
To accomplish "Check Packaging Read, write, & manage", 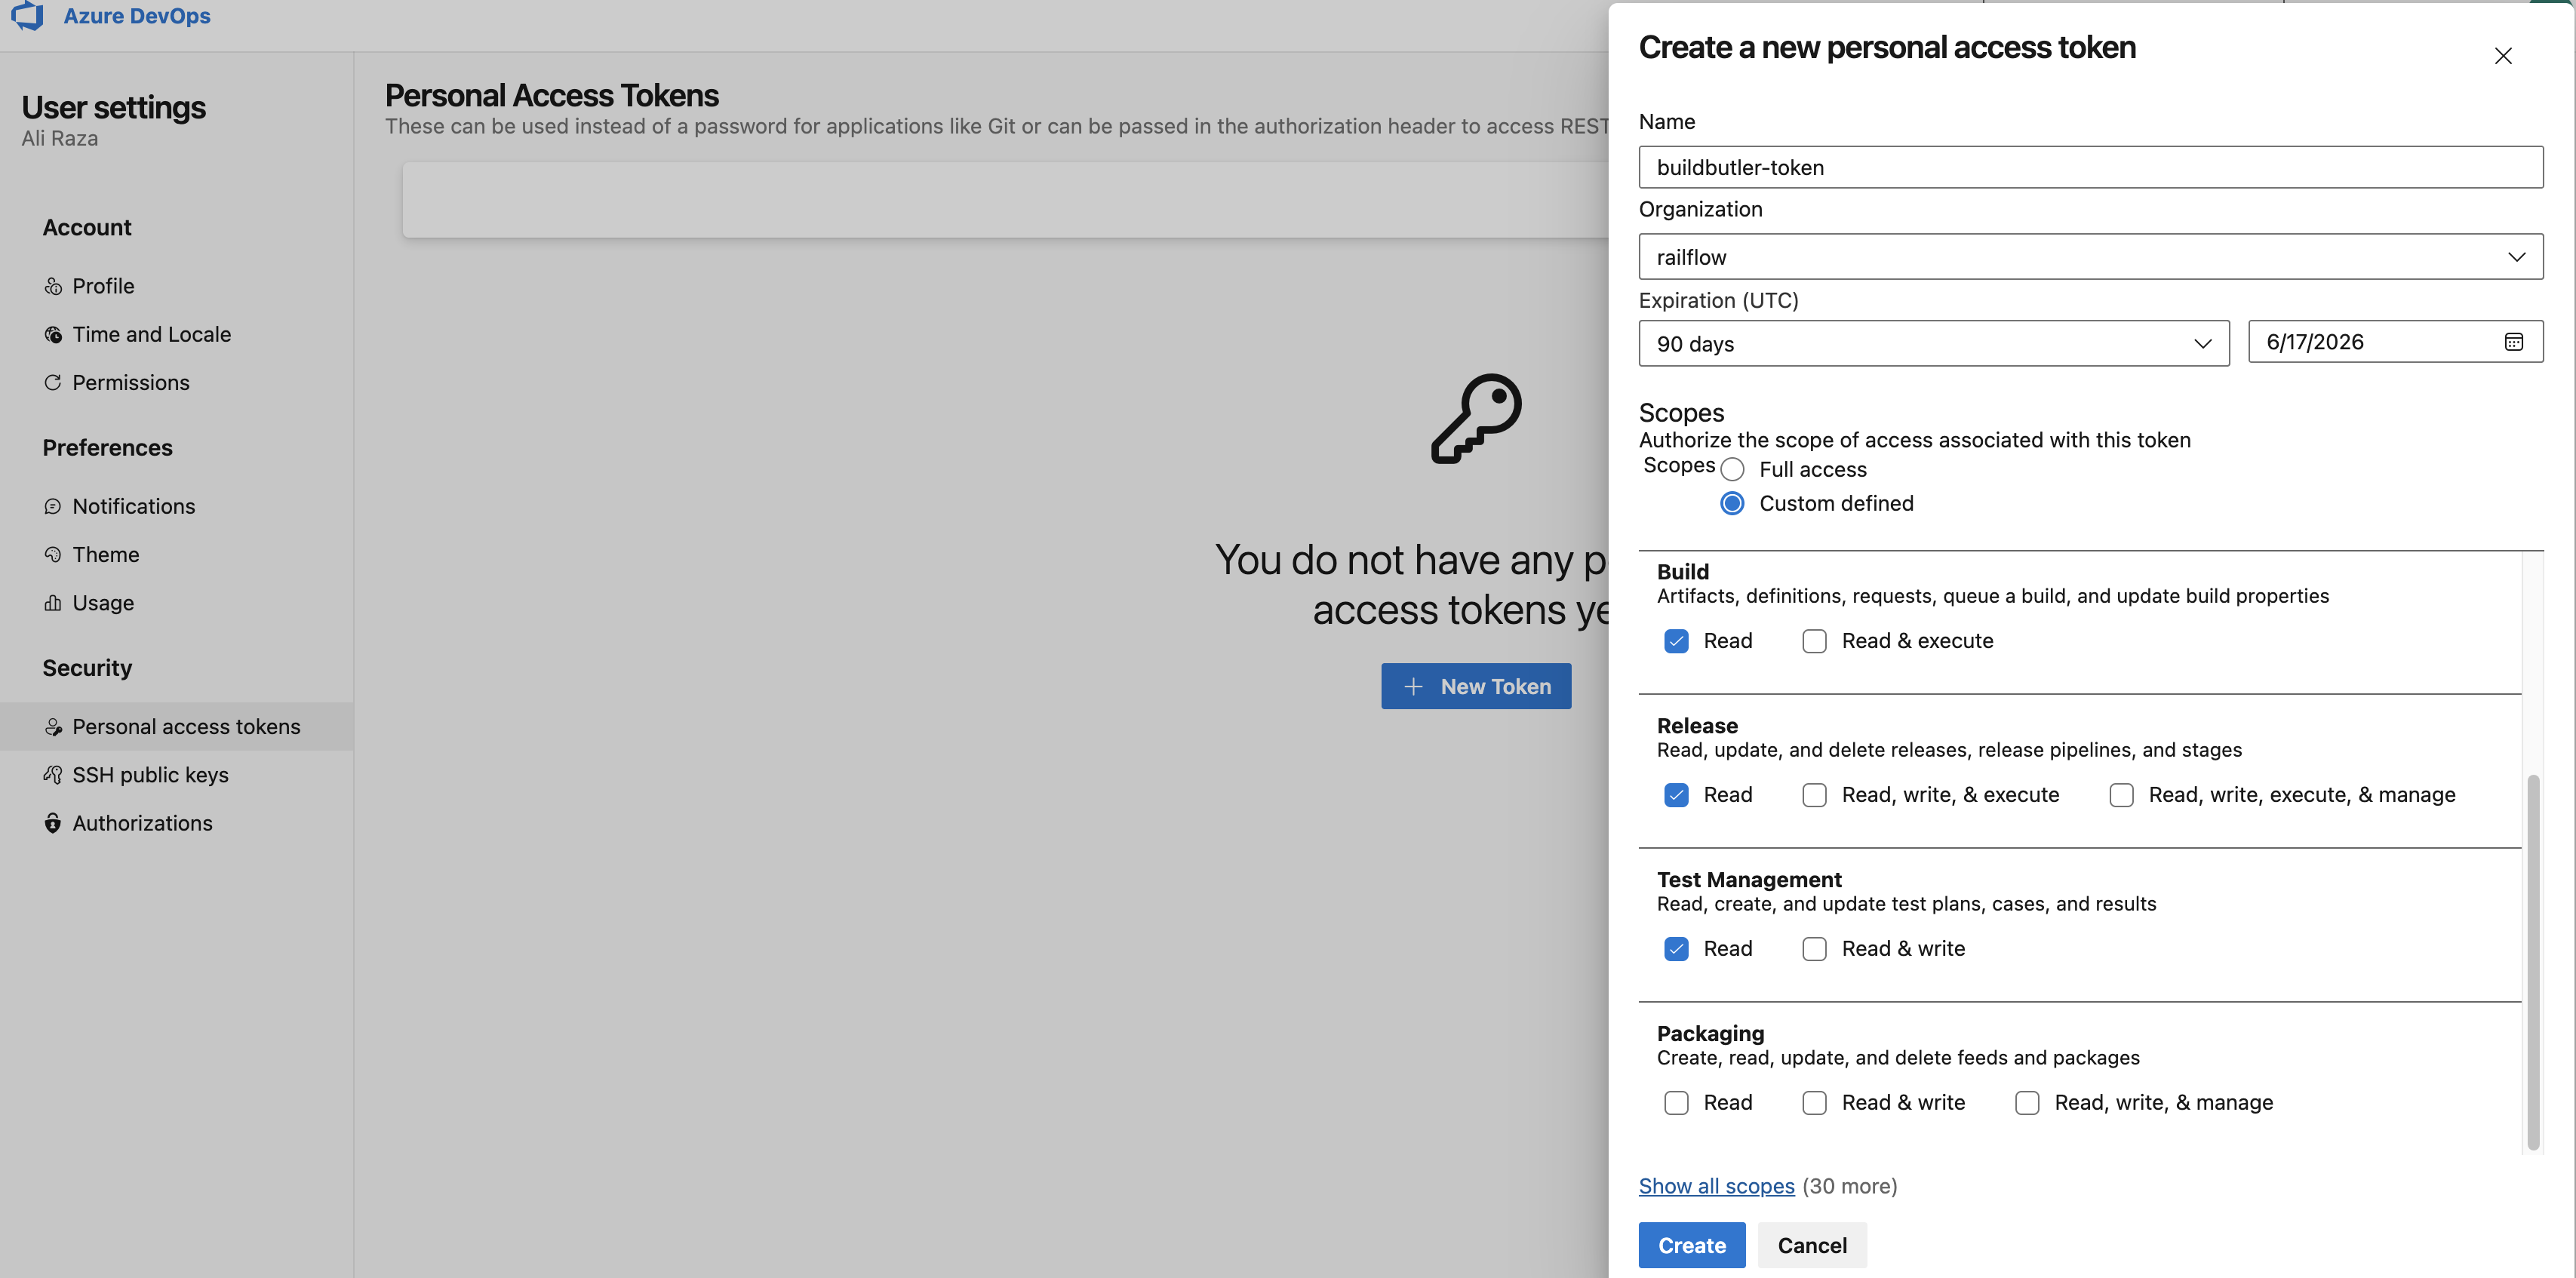I will point(2027,1103).
